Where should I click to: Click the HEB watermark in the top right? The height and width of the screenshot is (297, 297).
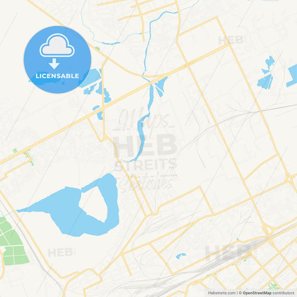(x=231, y=40)
